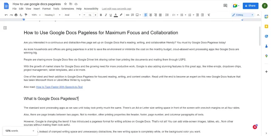Image resolution: width=271 pixels, height=136 pixels.
Task: Move document using the folder icon
Action: [71, 4]
